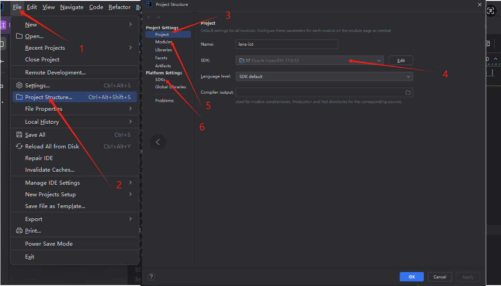Select Modules in Project Settings
Image resolution: width=501 pixels, height=286 pixels.
[x=163, y=42]
